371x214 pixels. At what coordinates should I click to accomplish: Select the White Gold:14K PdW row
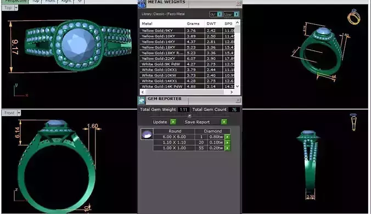pyautogui.click(x=187, y=86)
